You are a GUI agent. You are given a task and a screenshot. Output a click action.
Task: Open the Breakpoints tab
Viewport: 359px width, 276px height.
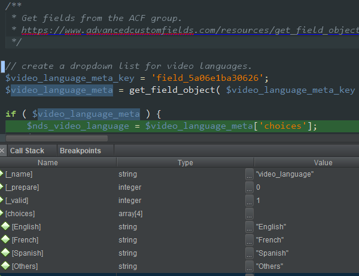[x=80, y=151]
